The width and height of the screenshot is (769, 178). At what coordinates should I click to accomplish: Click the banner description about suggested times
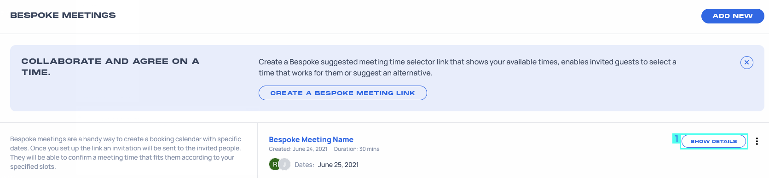pyautogui.click(x=467, y=67)
